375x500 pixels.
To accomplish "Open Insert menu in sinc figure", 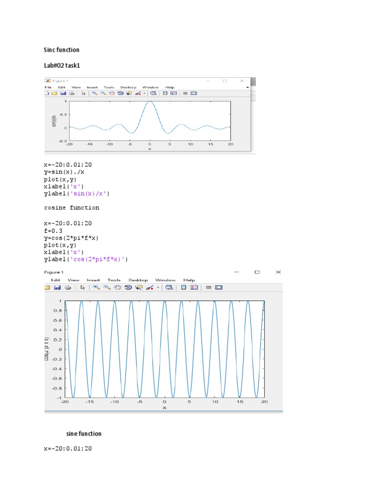I will click(92, 87).
